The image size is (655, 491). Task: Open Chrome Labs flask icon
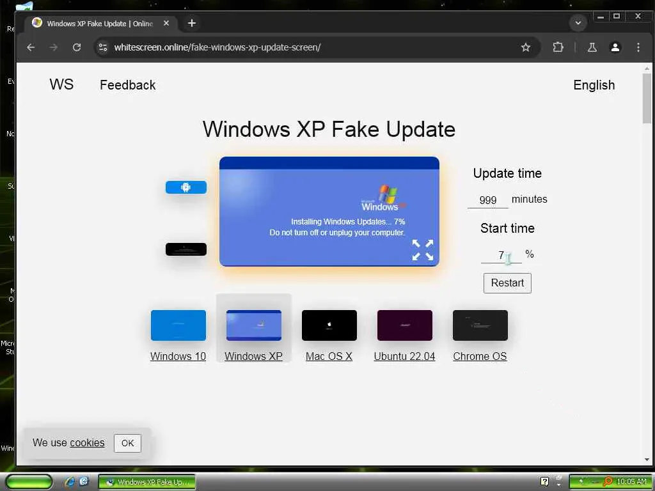tap(592, 47)
